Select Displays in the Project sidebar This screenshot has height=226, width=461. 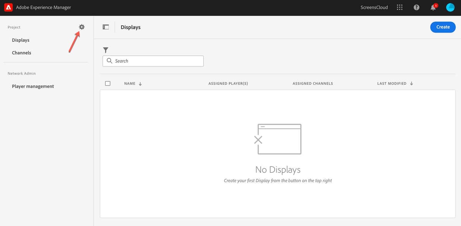20,40
